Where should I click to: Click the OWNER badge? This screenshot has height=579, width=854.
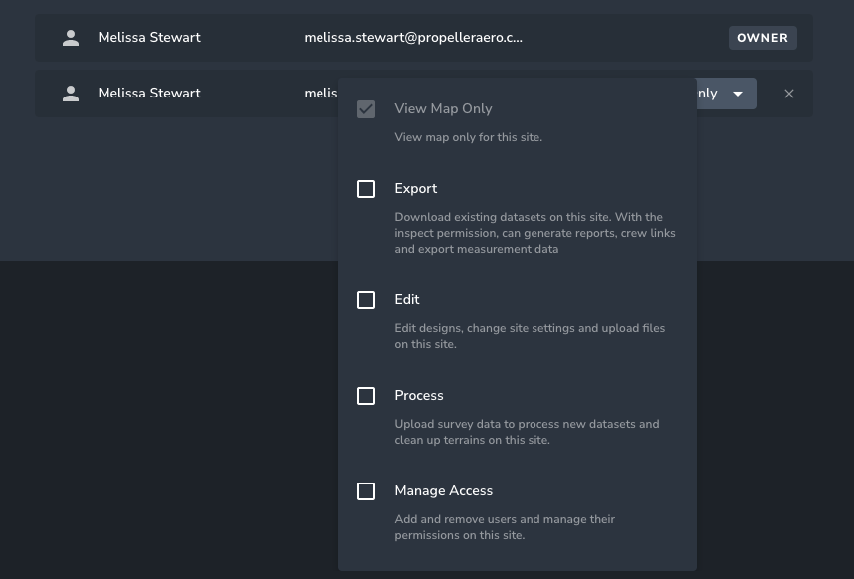(762, 38)
